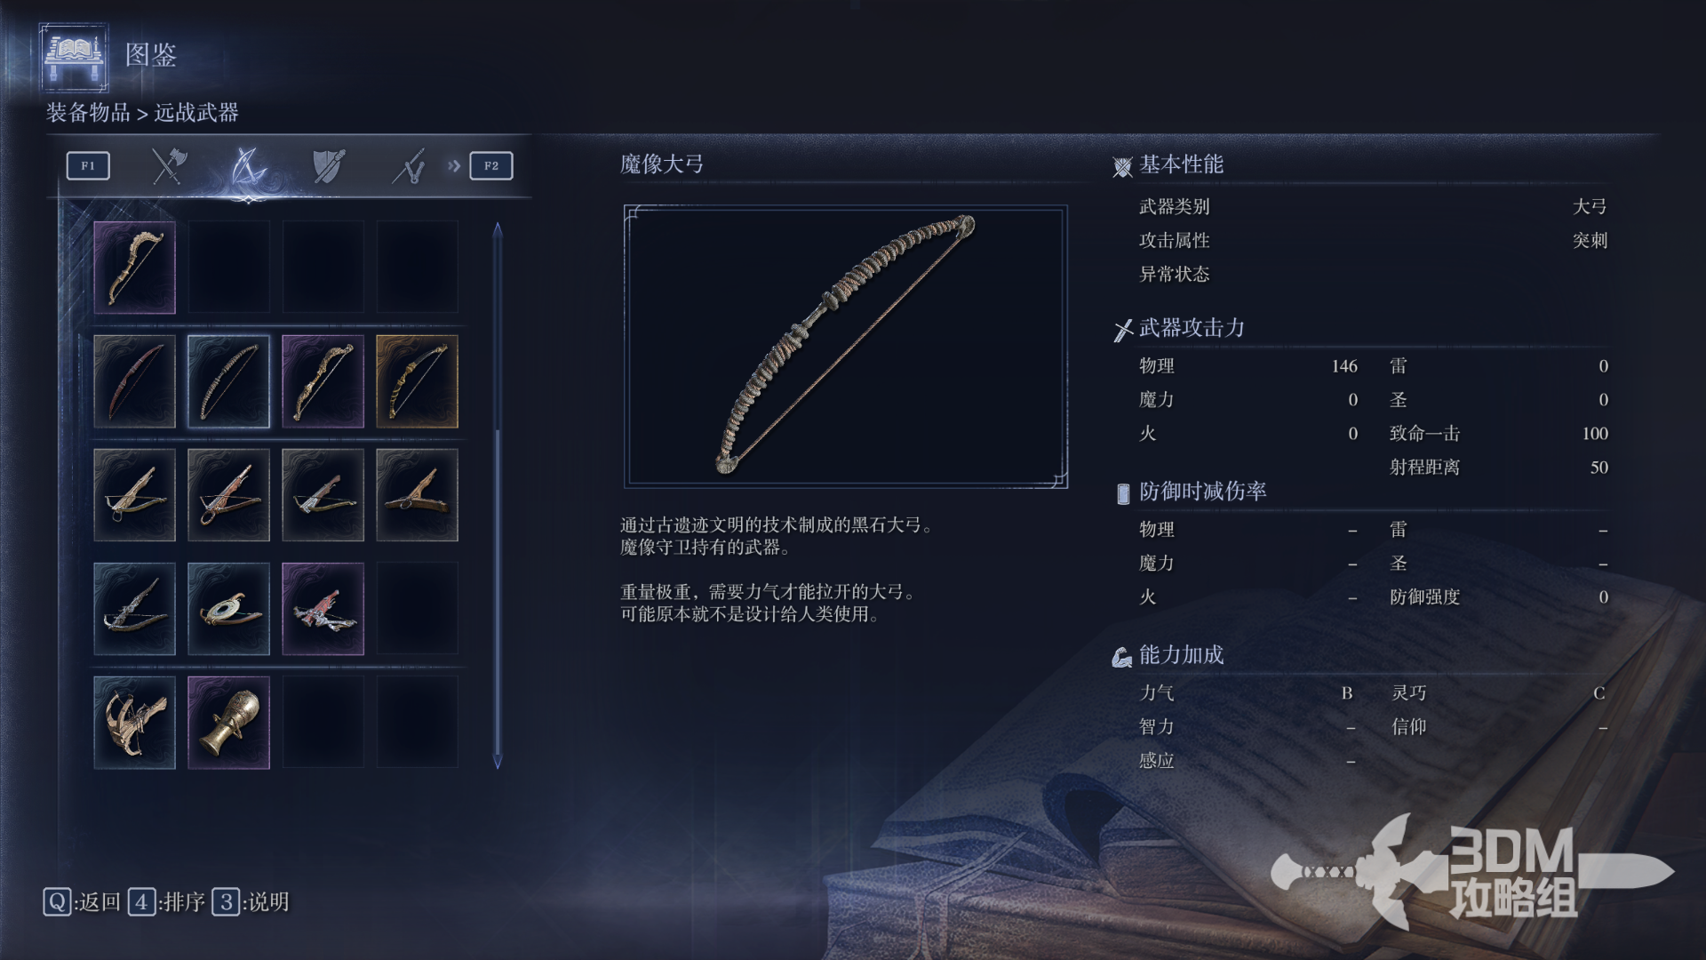Screen dimensions: 1706x960
Task: Choose the purple-framed red crossbow
Action: 323,609
